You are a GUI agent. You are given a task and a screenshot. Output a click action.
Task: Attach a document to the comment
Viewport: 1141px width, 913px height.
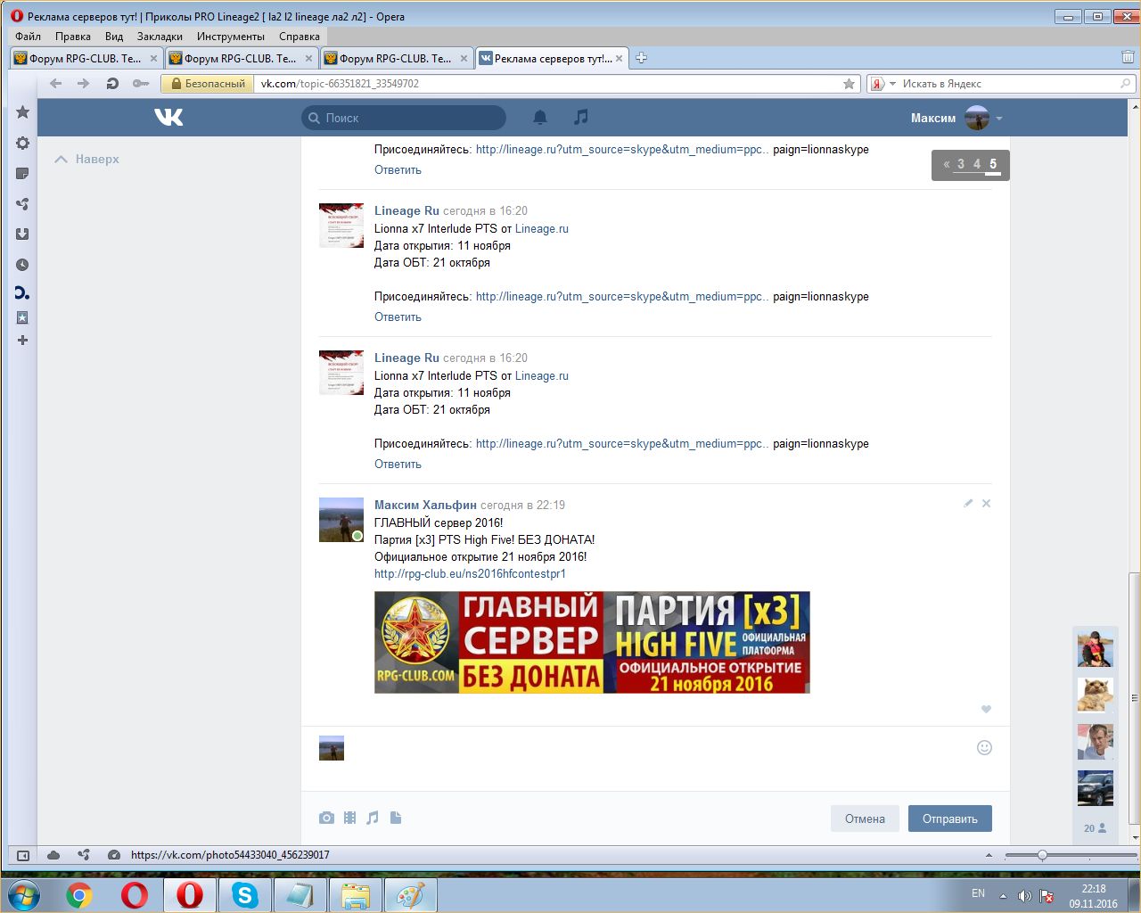[x=396, y=818]
